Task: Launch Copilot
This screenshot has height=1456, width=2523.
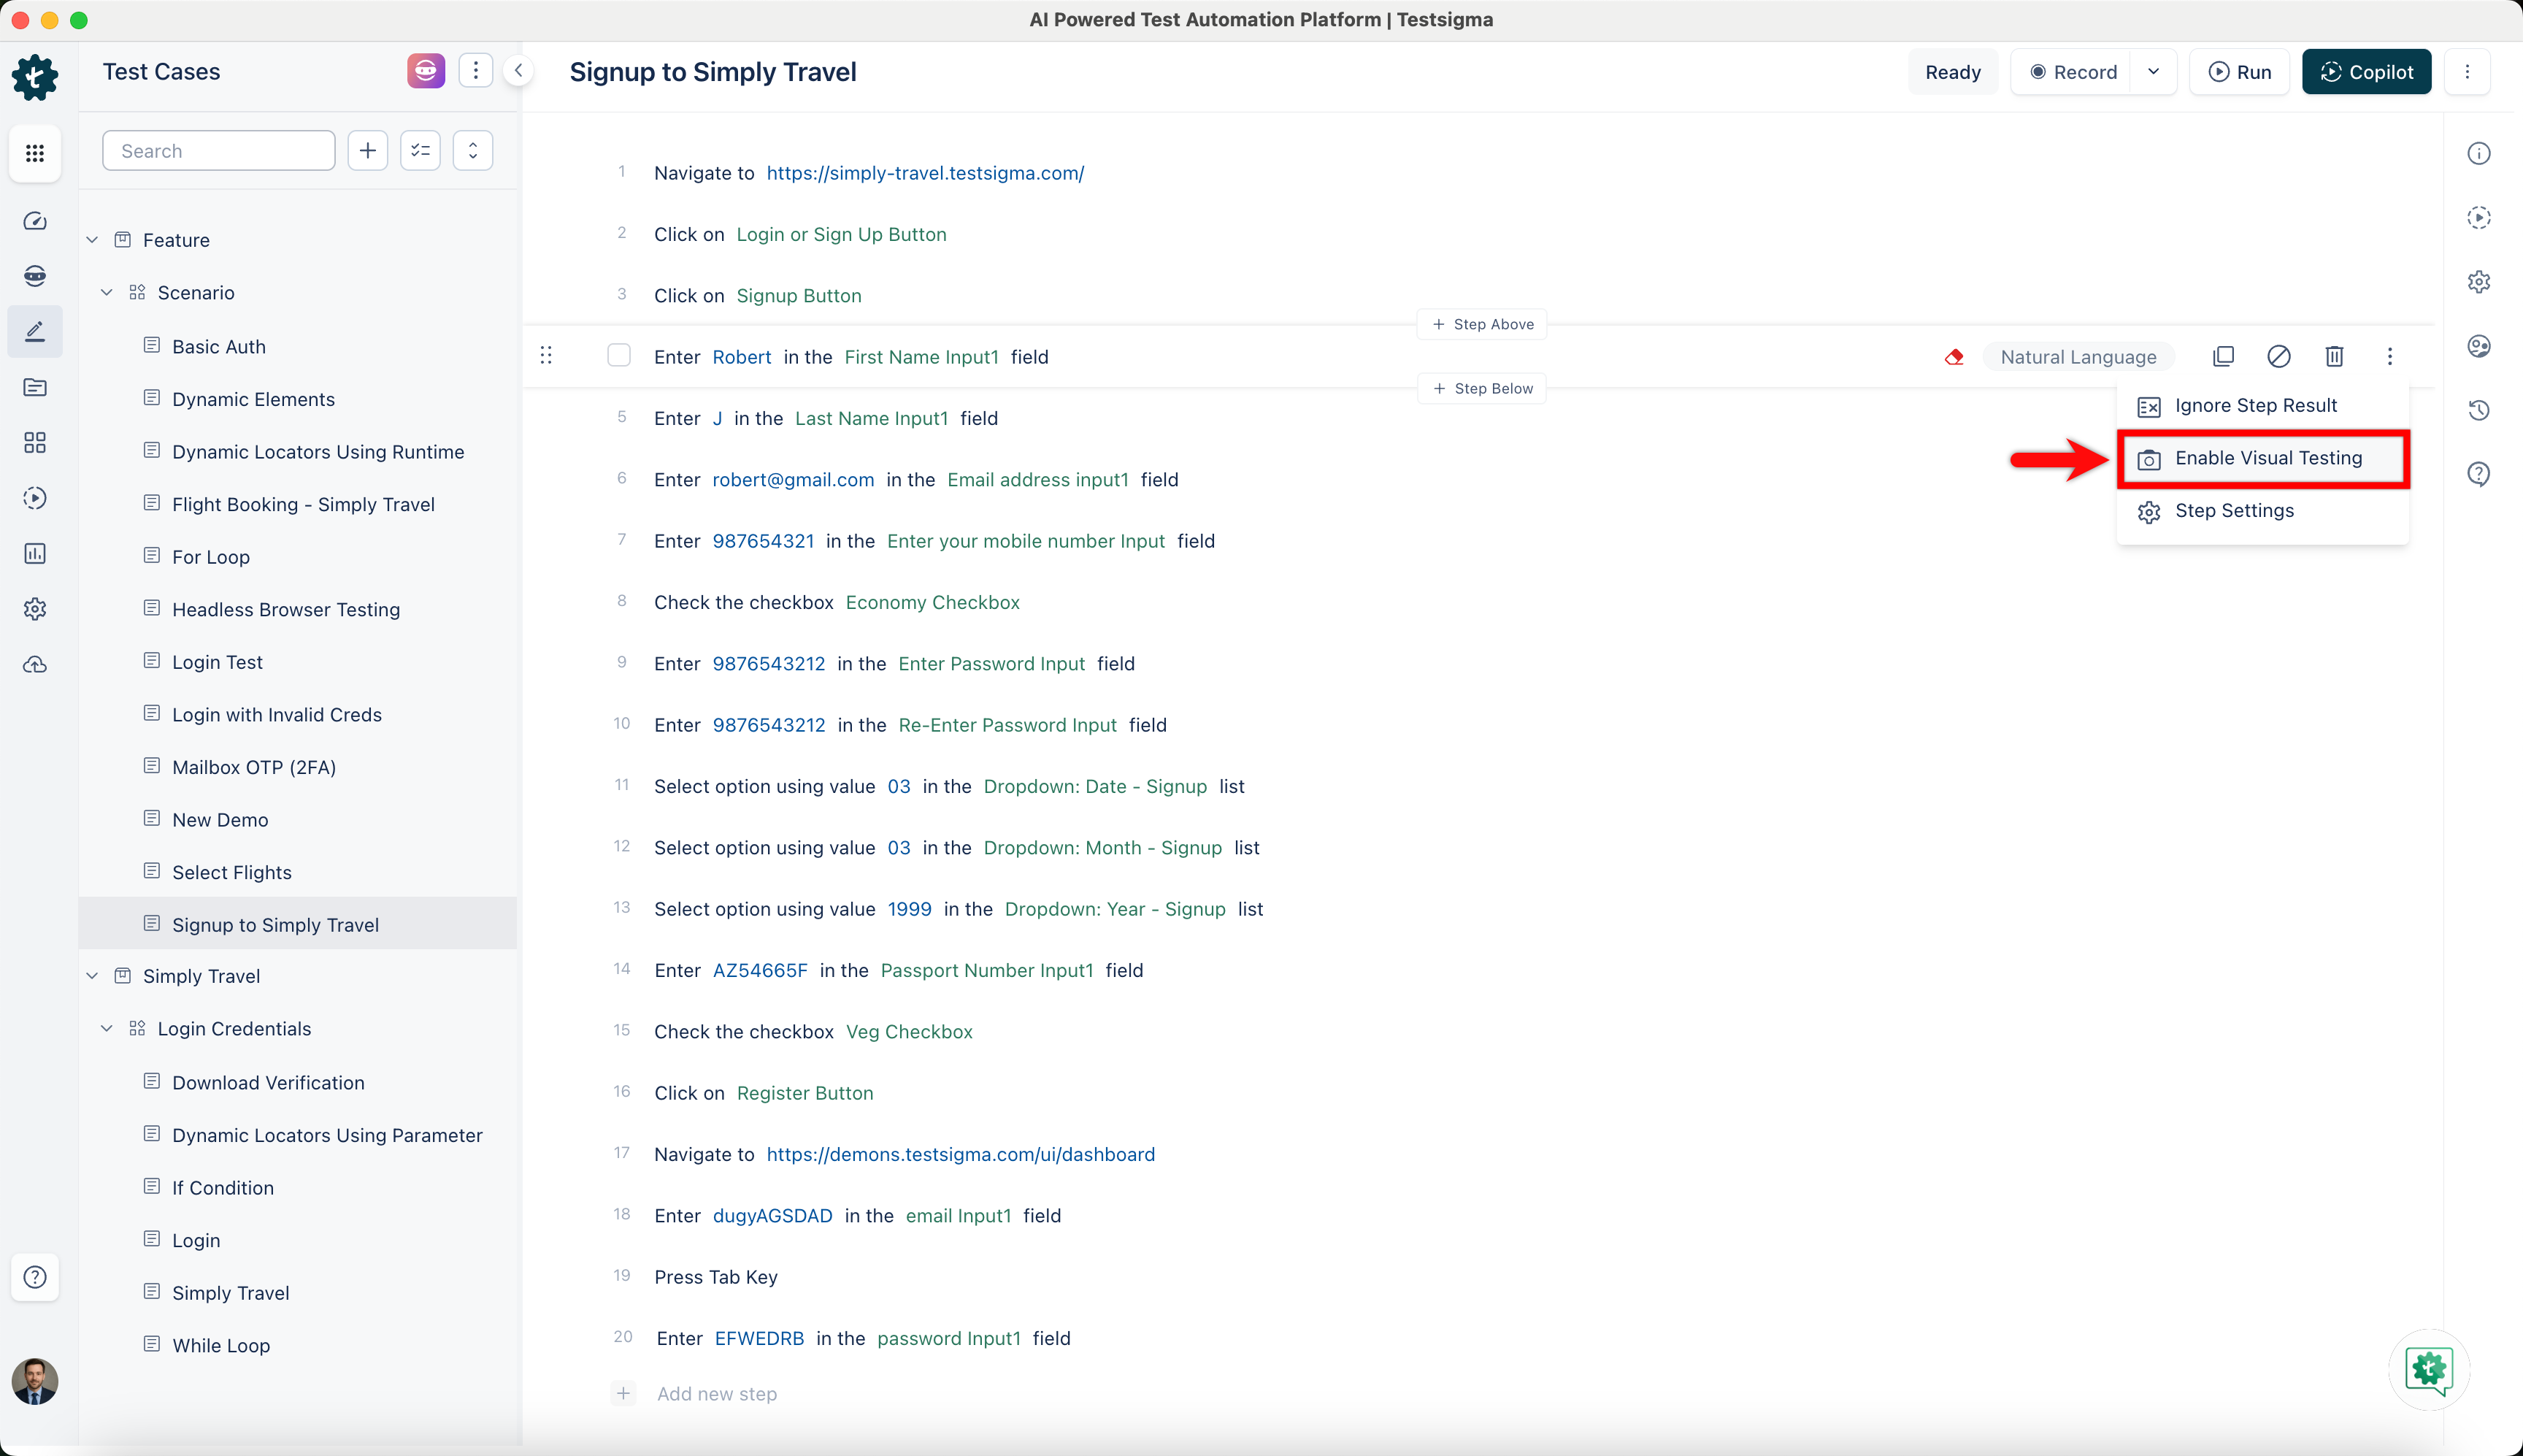Action: [x=2366, y=72]
